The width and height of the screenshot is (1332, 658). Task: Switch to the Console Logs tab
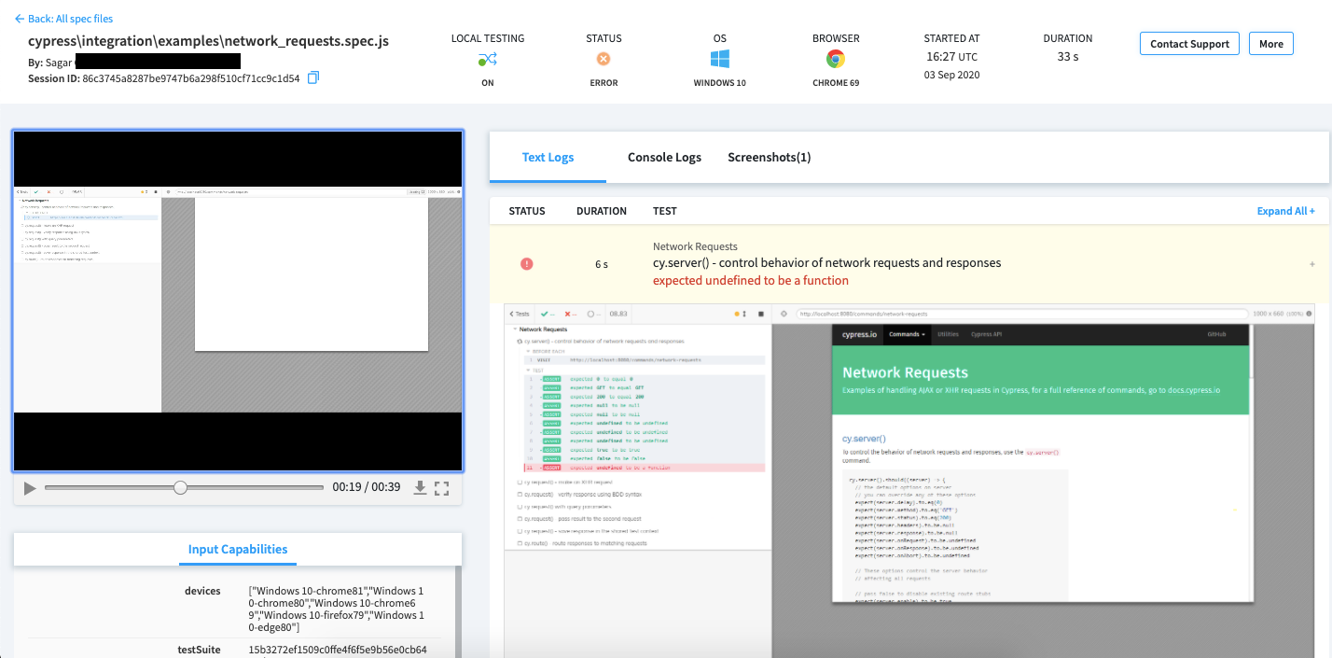[x=664, y=157]
